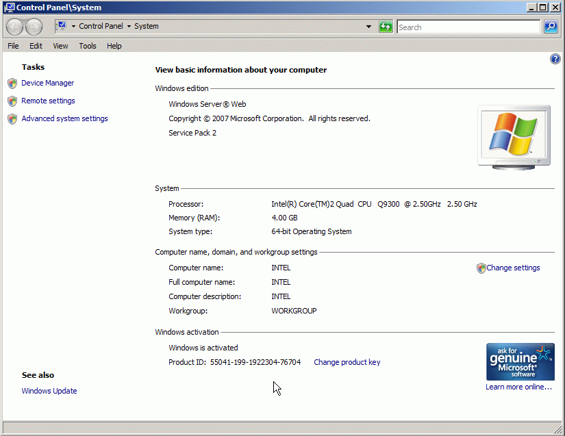This screenshot has height=436, width=565.
Task: Click the INTEL value next to Computer description
Action: coord(281,296)
